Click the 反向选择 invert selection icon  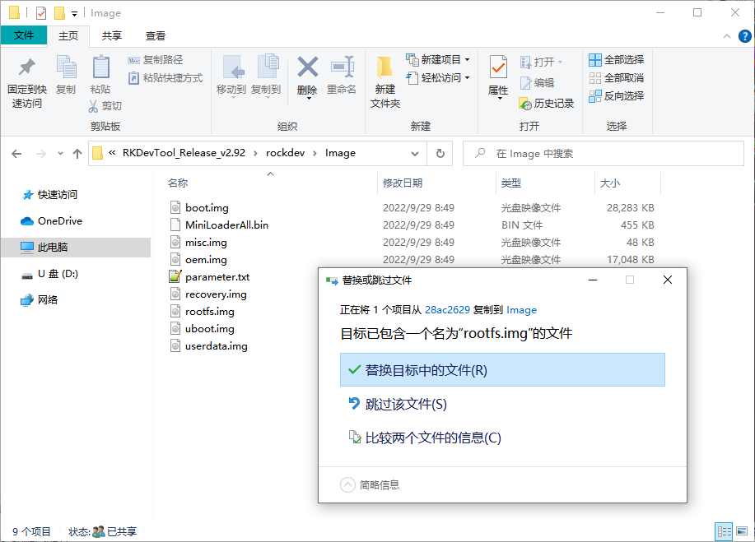tap(595, 96)
